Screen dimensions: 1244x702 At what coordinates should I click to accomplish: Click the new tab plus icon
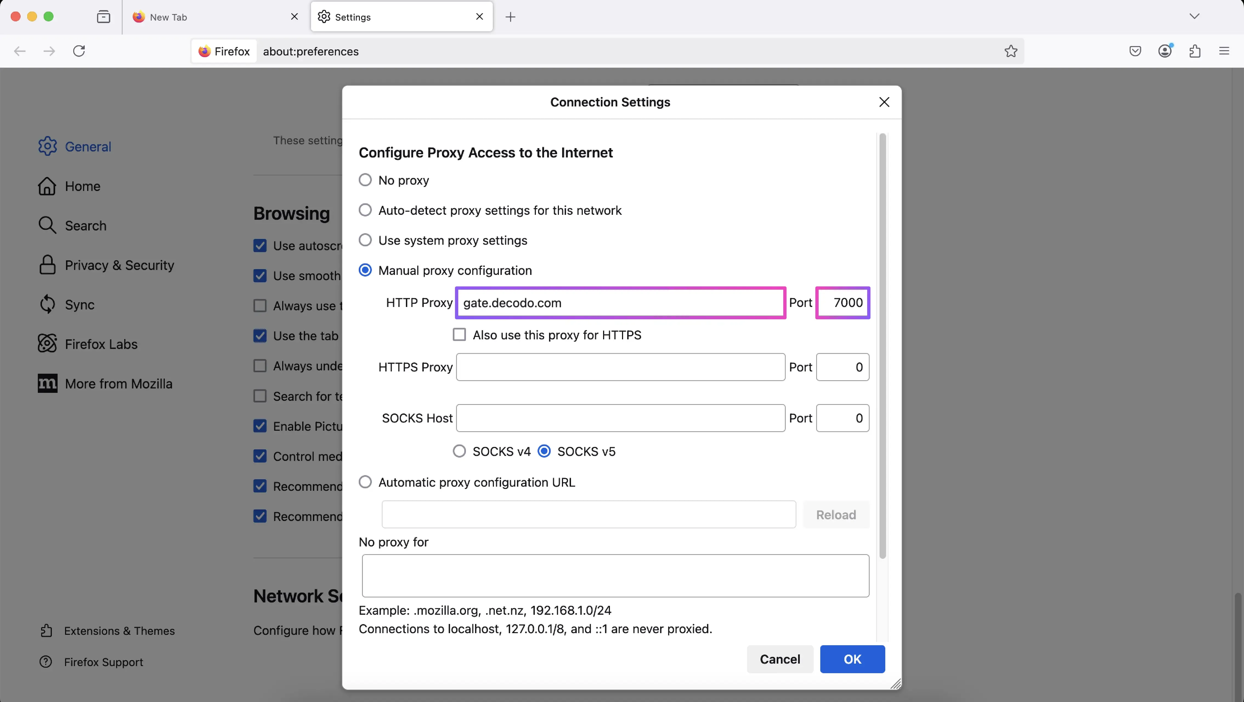[x=510, y=17]
